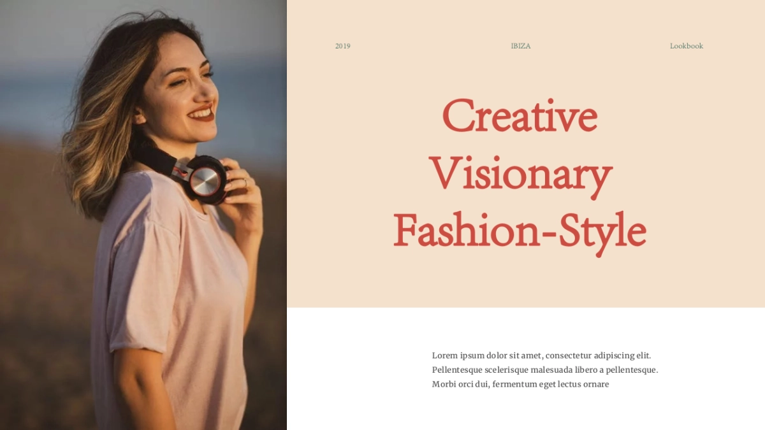The width and height of the screenshot is (765, 430).
Task: Click the 2019 year label
Action: (343, 46)
